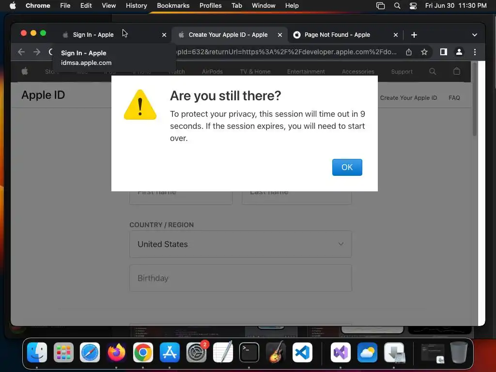Close the Page Not Found tab
496x372 pixels.
click(x=395, y=35)
